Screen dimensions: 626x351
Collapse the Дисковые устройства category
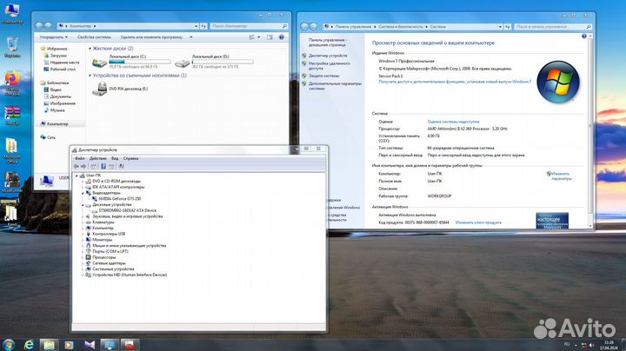point(83,205)
